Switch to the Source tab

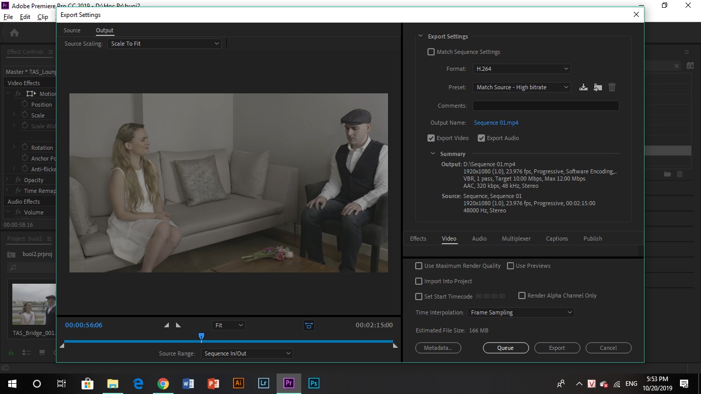coord(72,30)
